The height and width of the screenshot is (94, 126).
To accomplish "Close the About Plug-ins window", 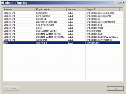I will [123, 3].
